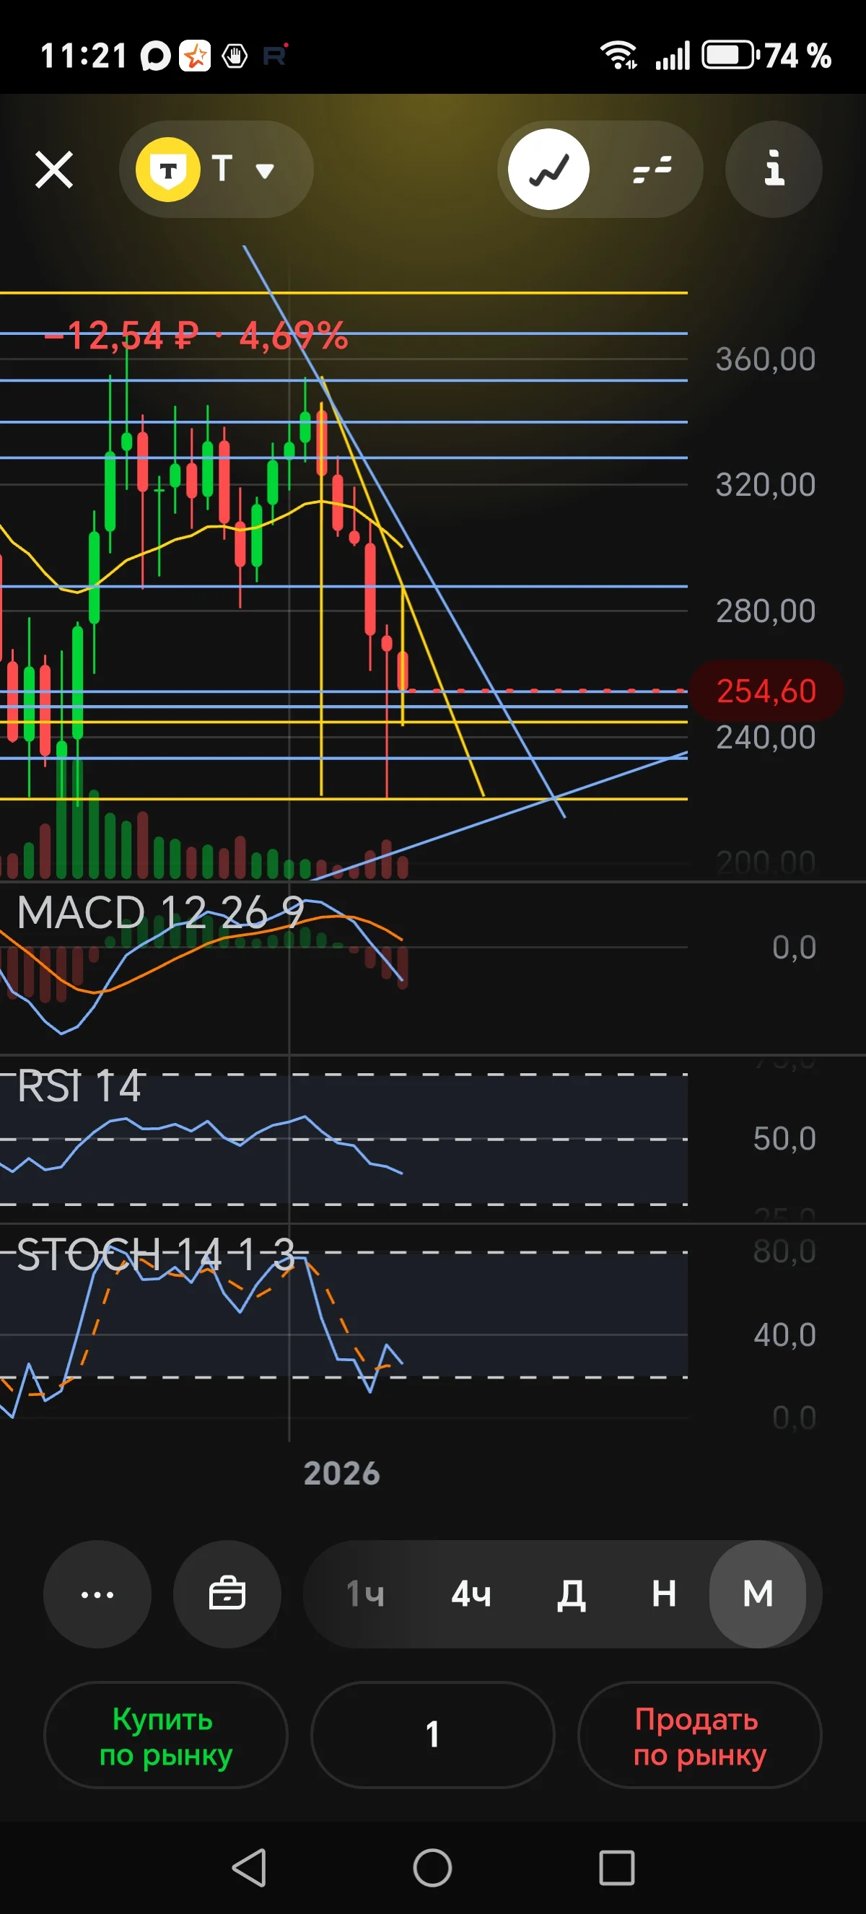866x1914 pixels.
Task: Click the yellow T-Bank logo icon
Action: 169,170
